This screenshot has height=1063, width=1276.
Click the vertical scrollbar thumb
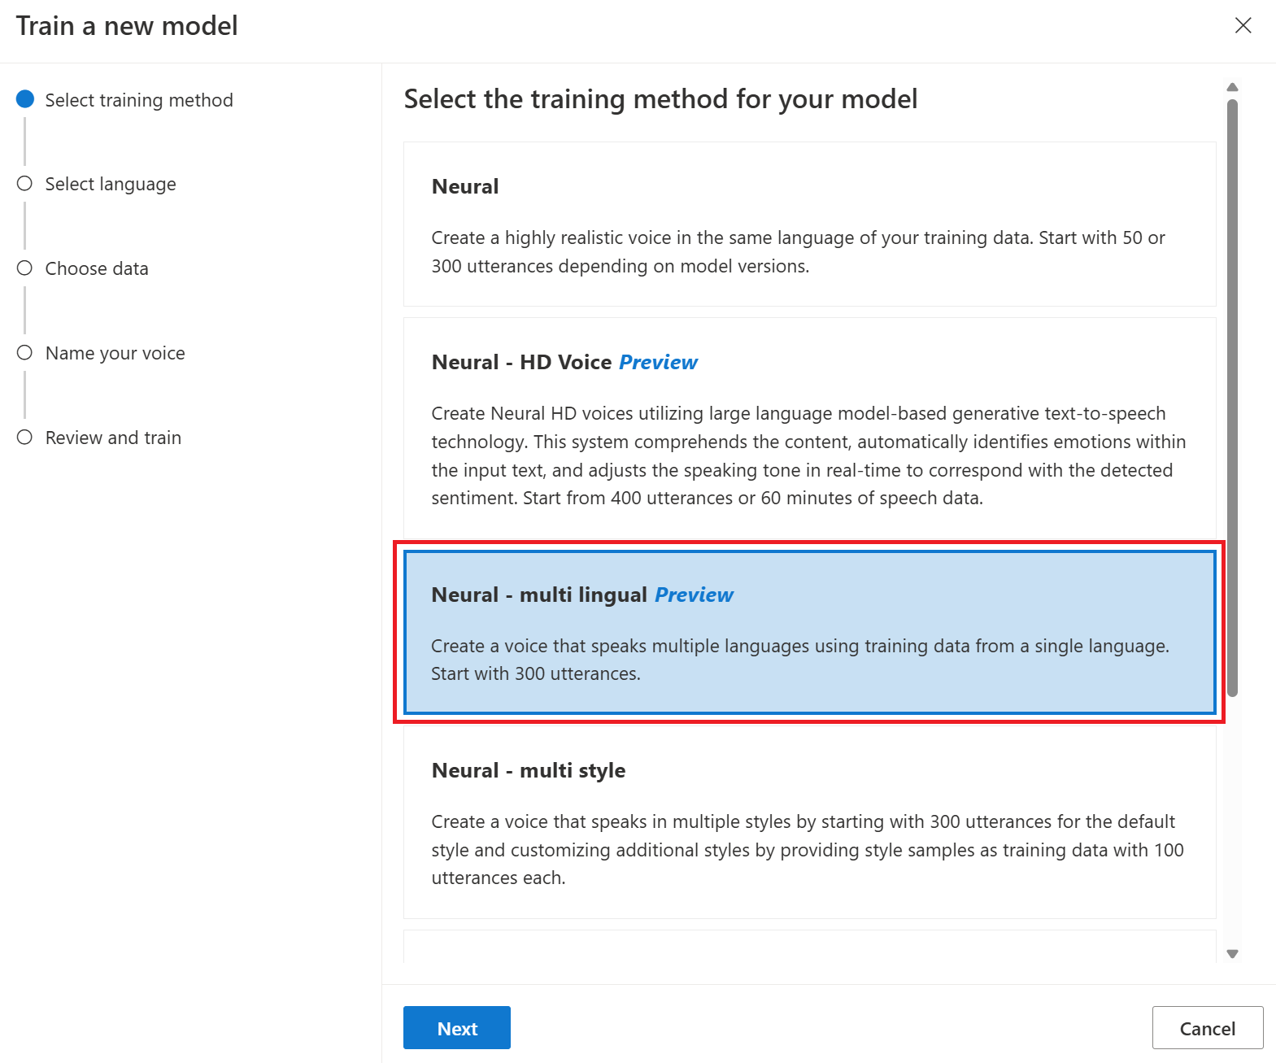click(1232, 397)
